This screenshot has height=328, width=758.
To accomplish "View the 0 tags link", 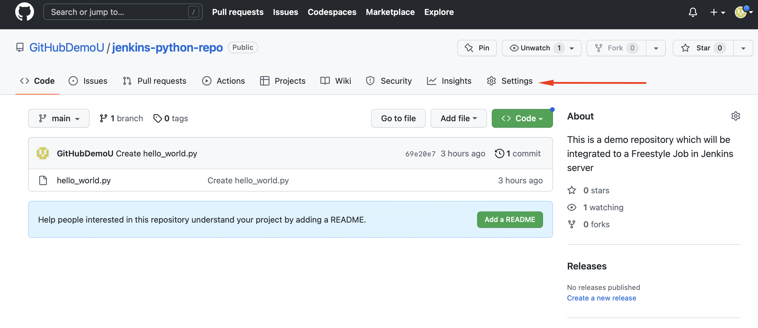I will [x=171, y=118].
